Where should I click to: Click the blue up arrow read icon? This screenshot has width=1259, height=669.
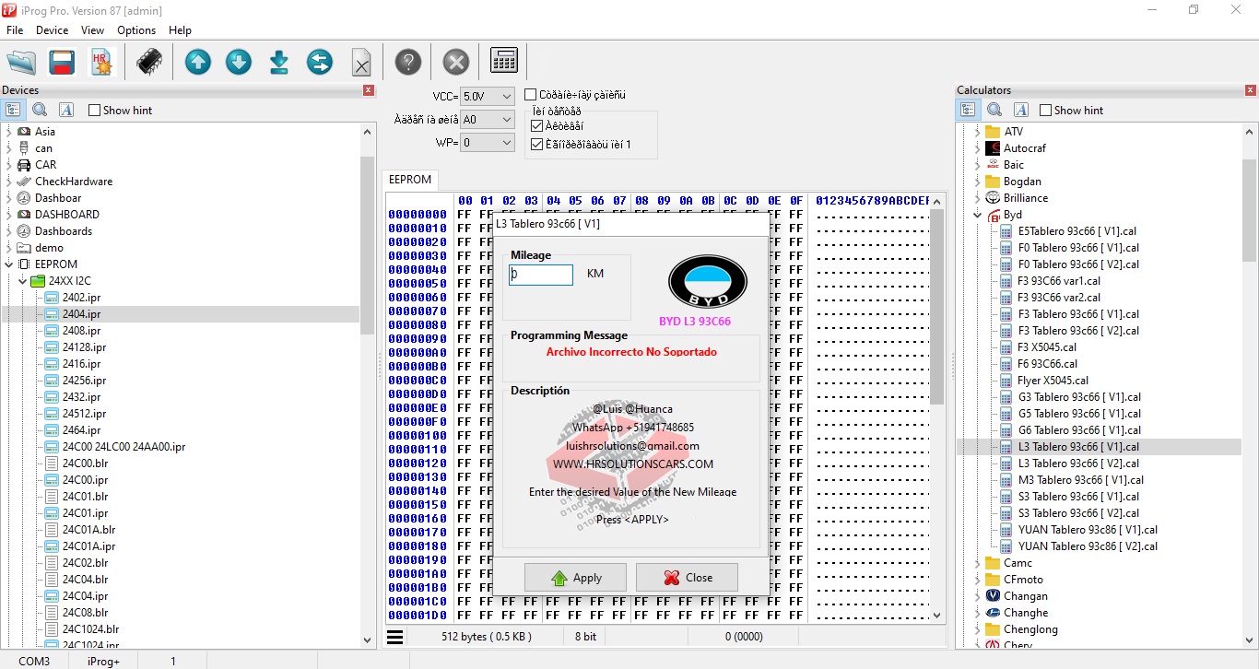(198, 62)
